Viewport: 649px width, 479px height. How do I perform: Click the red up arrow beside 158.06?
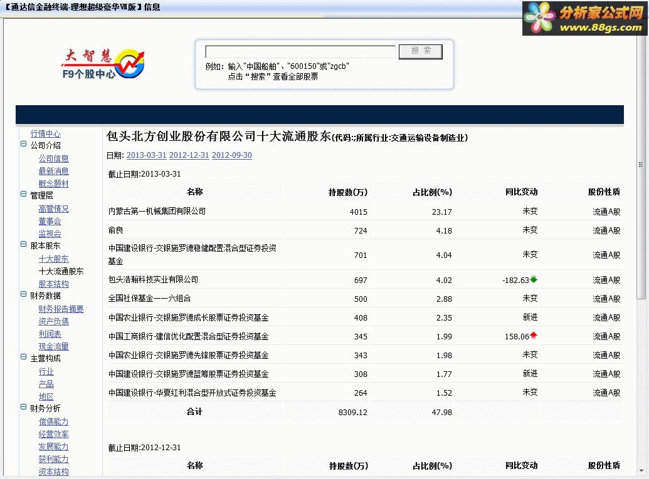pyautogui.click(x=534, y=335)
